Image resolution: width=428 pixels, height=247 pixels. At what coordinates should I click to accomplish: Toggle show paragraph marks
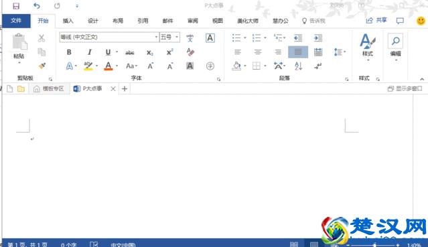(318, 66)
